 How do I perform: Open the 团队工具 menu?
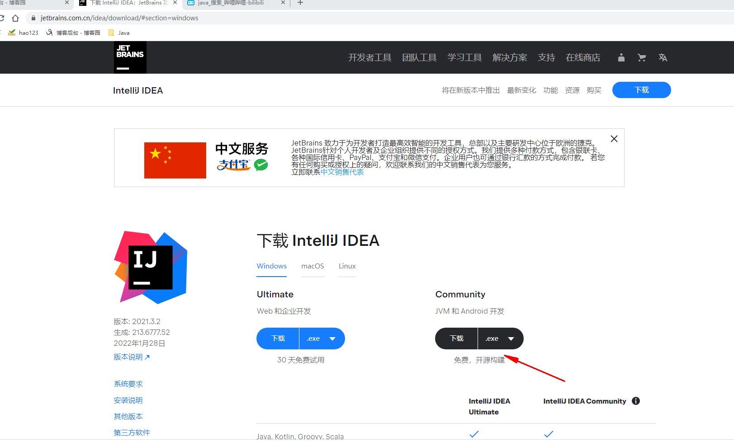[419, 57]
